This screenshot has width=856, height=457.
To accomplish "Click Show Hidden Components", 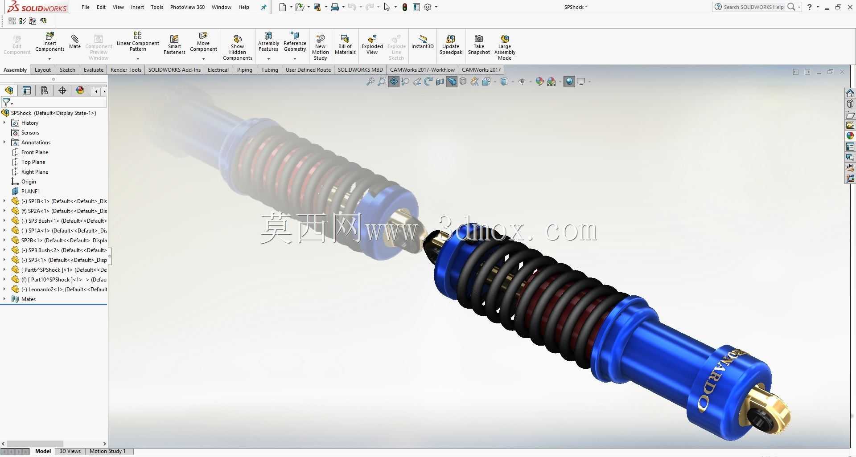I will [x=238, y=47].
